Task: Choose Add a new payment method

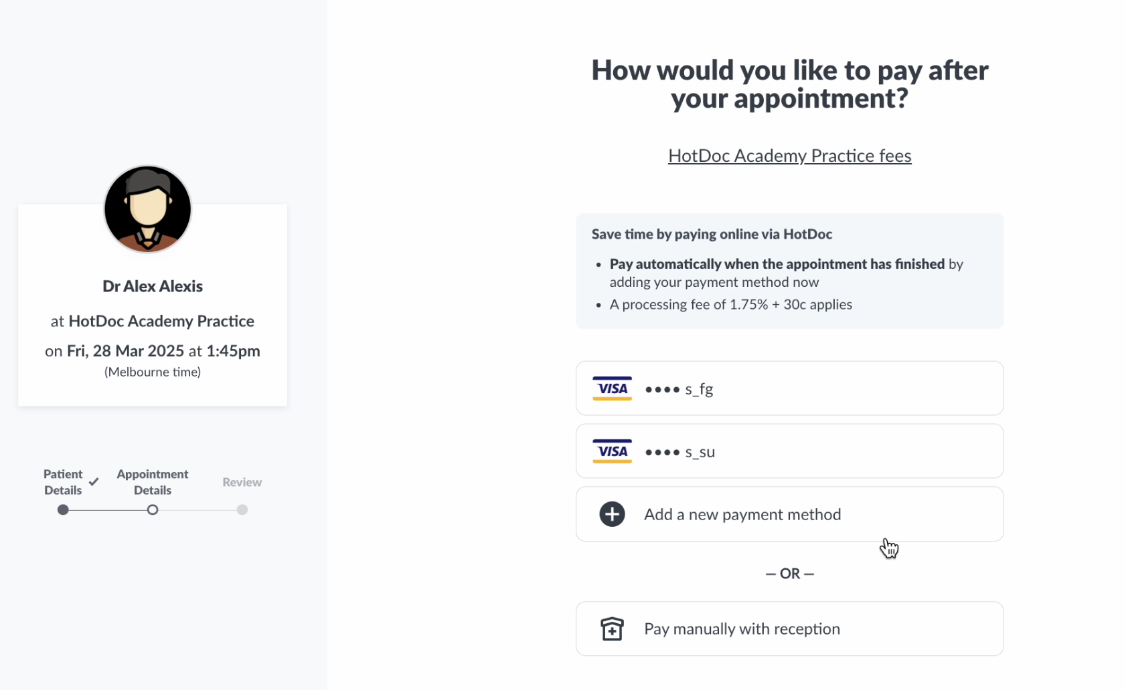Action: [789, 514]
